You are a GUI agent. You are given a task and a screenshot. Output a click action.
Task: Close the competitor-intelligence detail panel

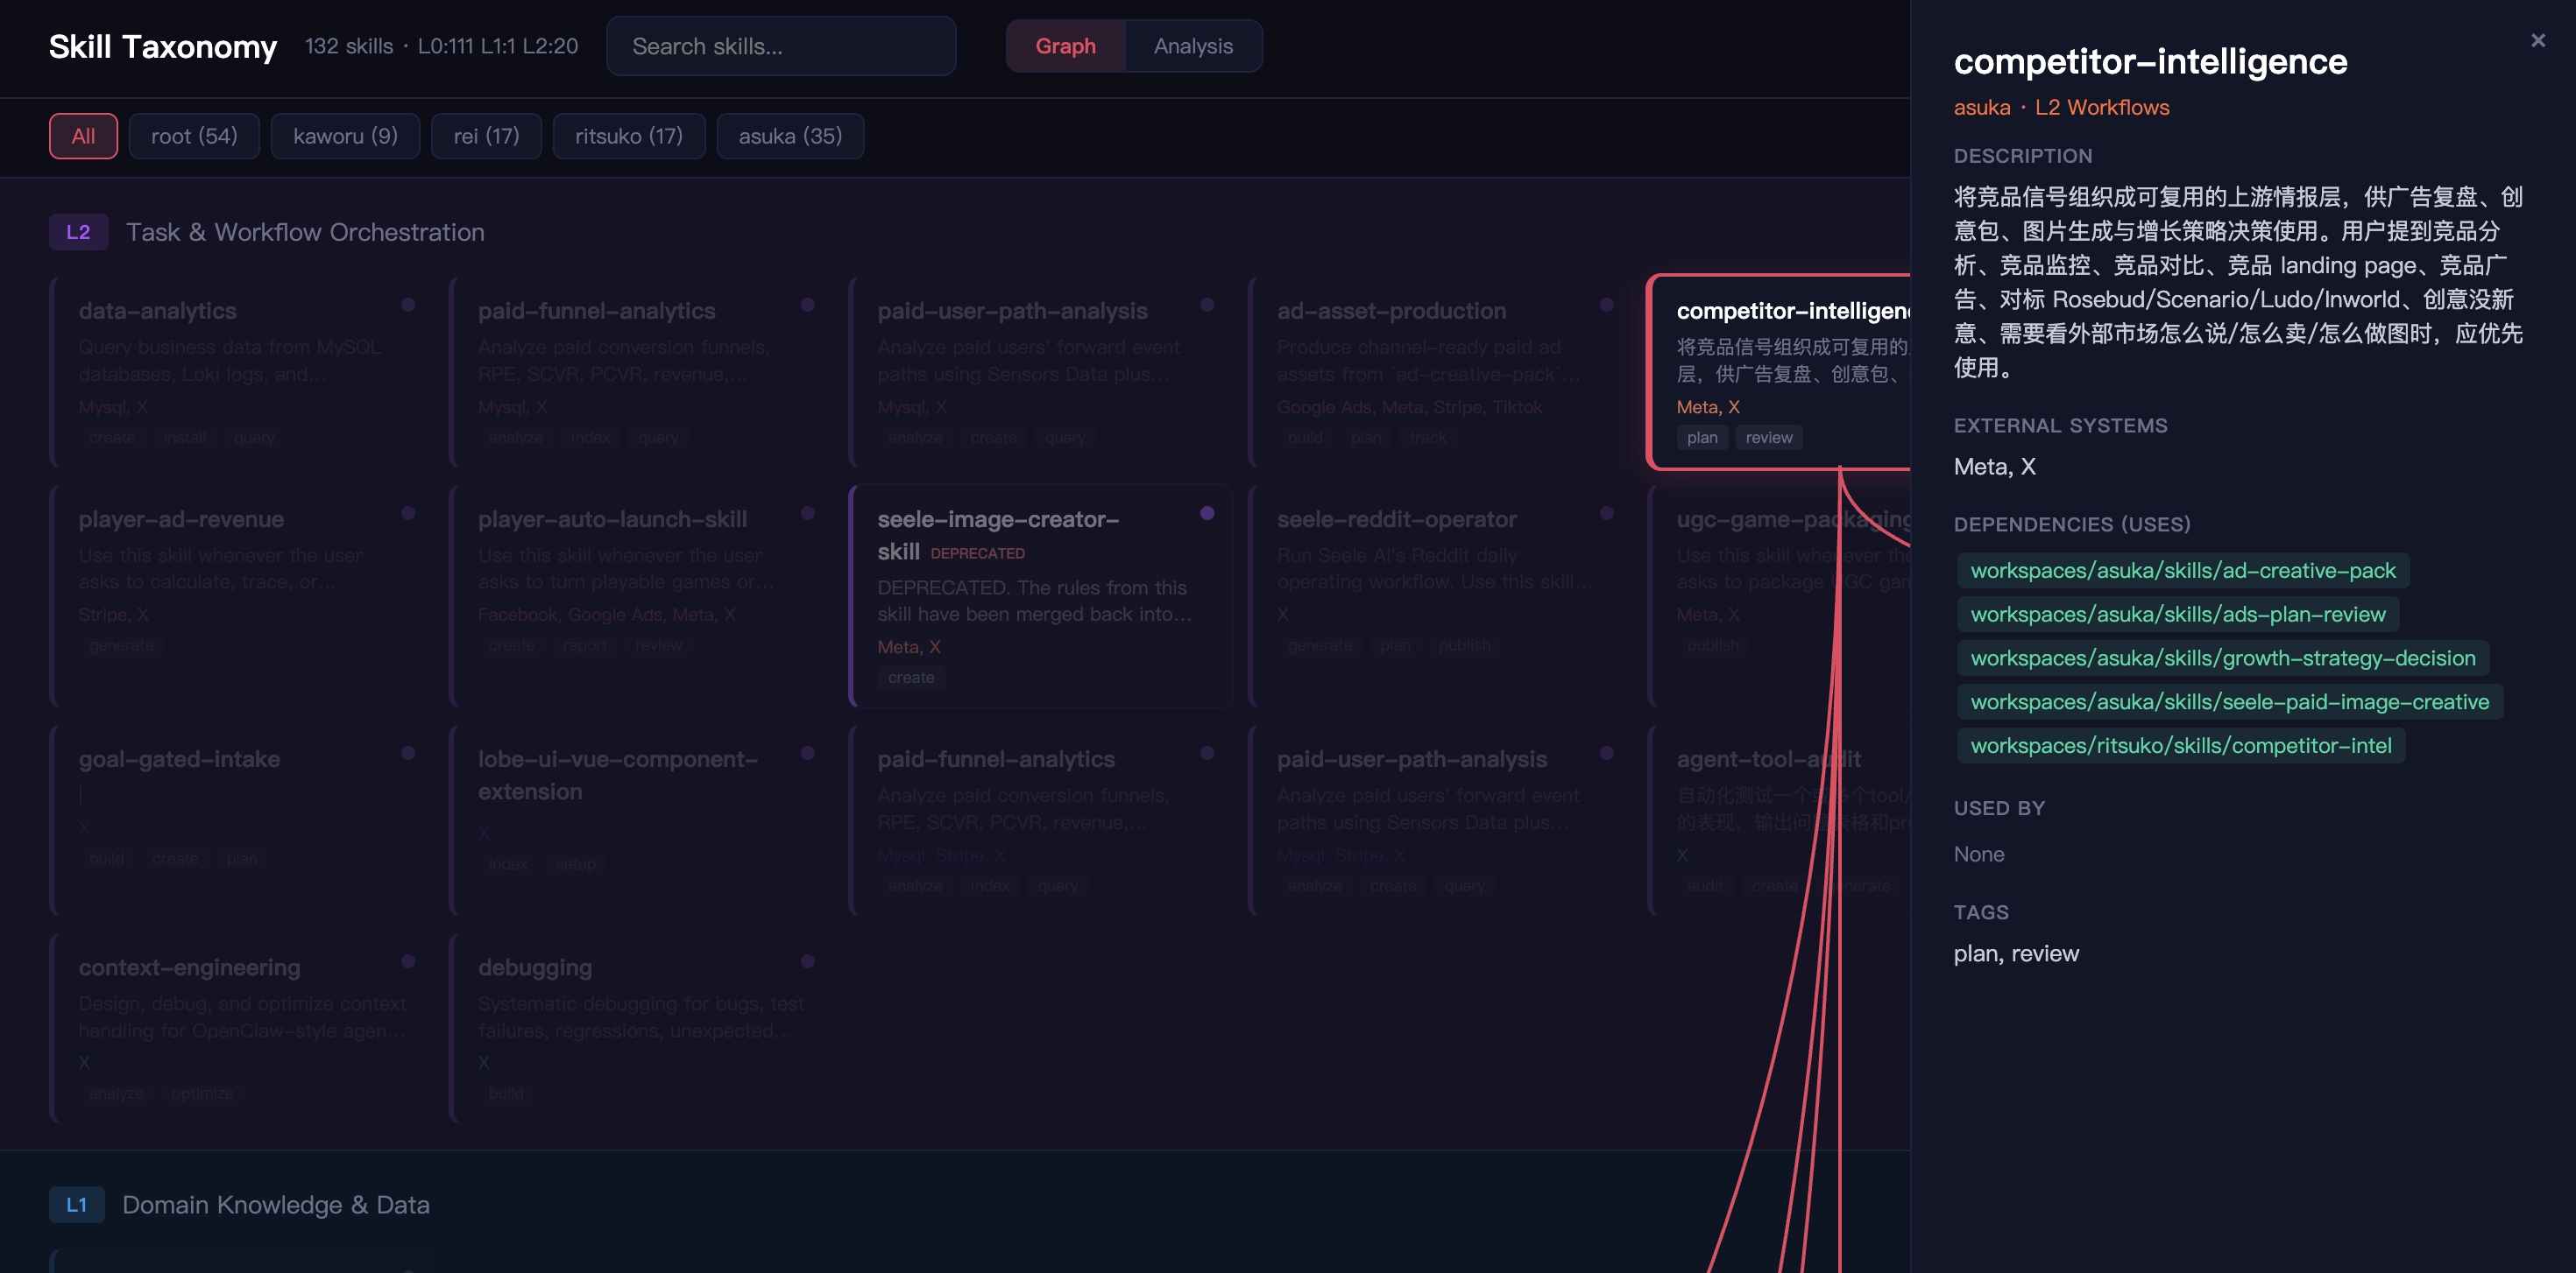click(x=2537, y=41)
